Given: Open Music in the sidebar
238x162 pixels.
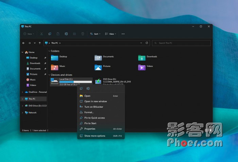Looking at the screenshot, I should pyautogui.click(x=33, y=79).
